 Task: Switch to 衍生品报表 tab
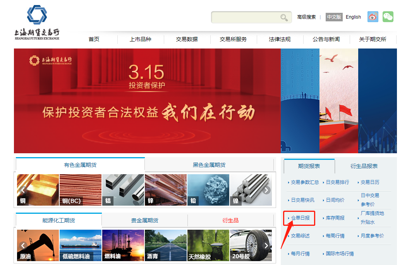click(364, 166)
